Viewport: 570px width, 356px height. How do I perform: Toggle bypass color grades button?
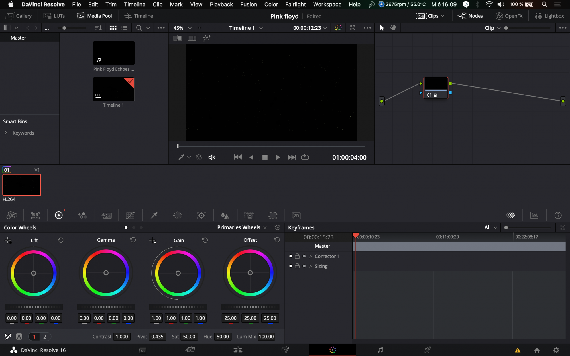pyautogui.click(x=338, y=28)
